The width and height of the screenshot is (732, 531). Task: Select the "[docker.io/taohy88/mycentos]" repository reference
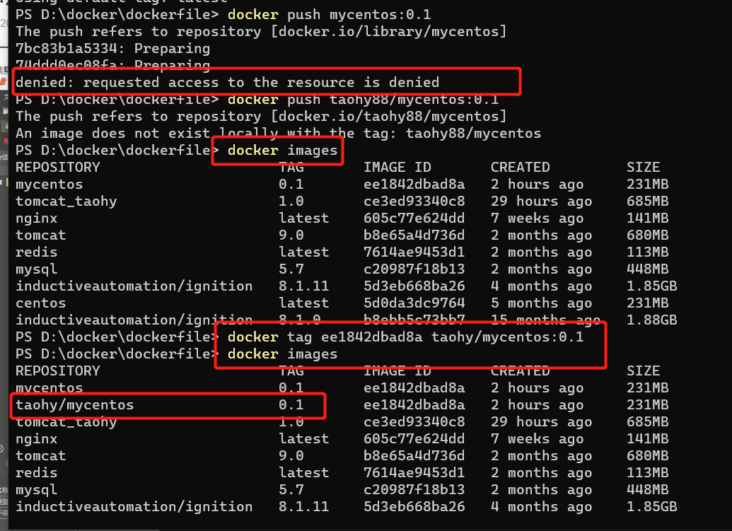tap(389, 116)
